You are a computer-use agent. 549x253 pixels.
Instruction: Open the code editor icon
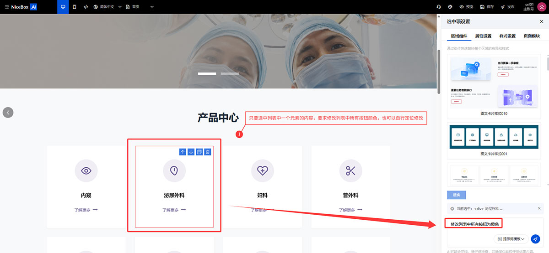(x=86, y=7)
